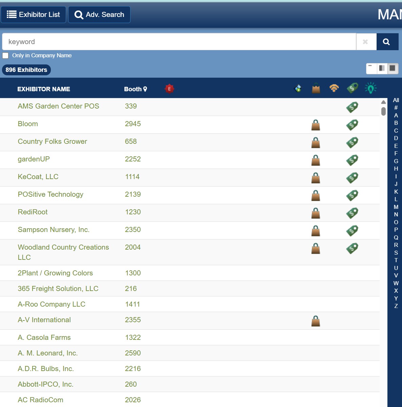Switch to minimized panel layout icon
The image size is (402, 407).
click(x=371, y=68)
